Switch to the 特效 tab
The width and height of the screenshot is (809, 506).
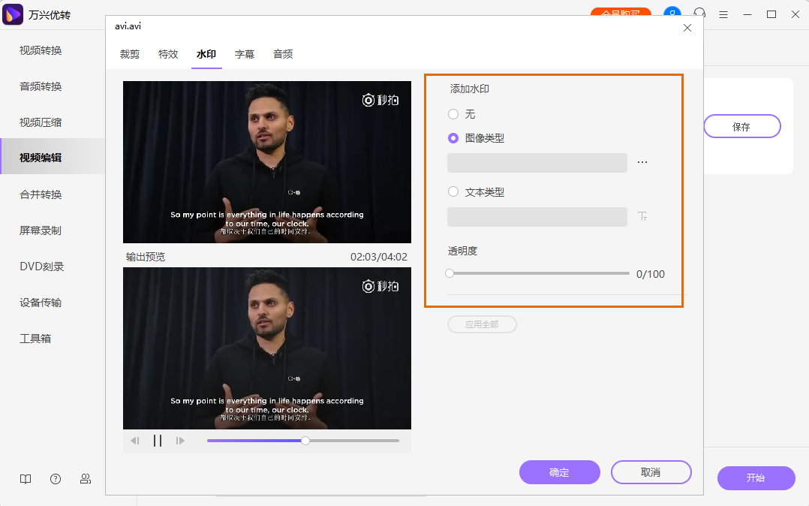click(168, 54)
